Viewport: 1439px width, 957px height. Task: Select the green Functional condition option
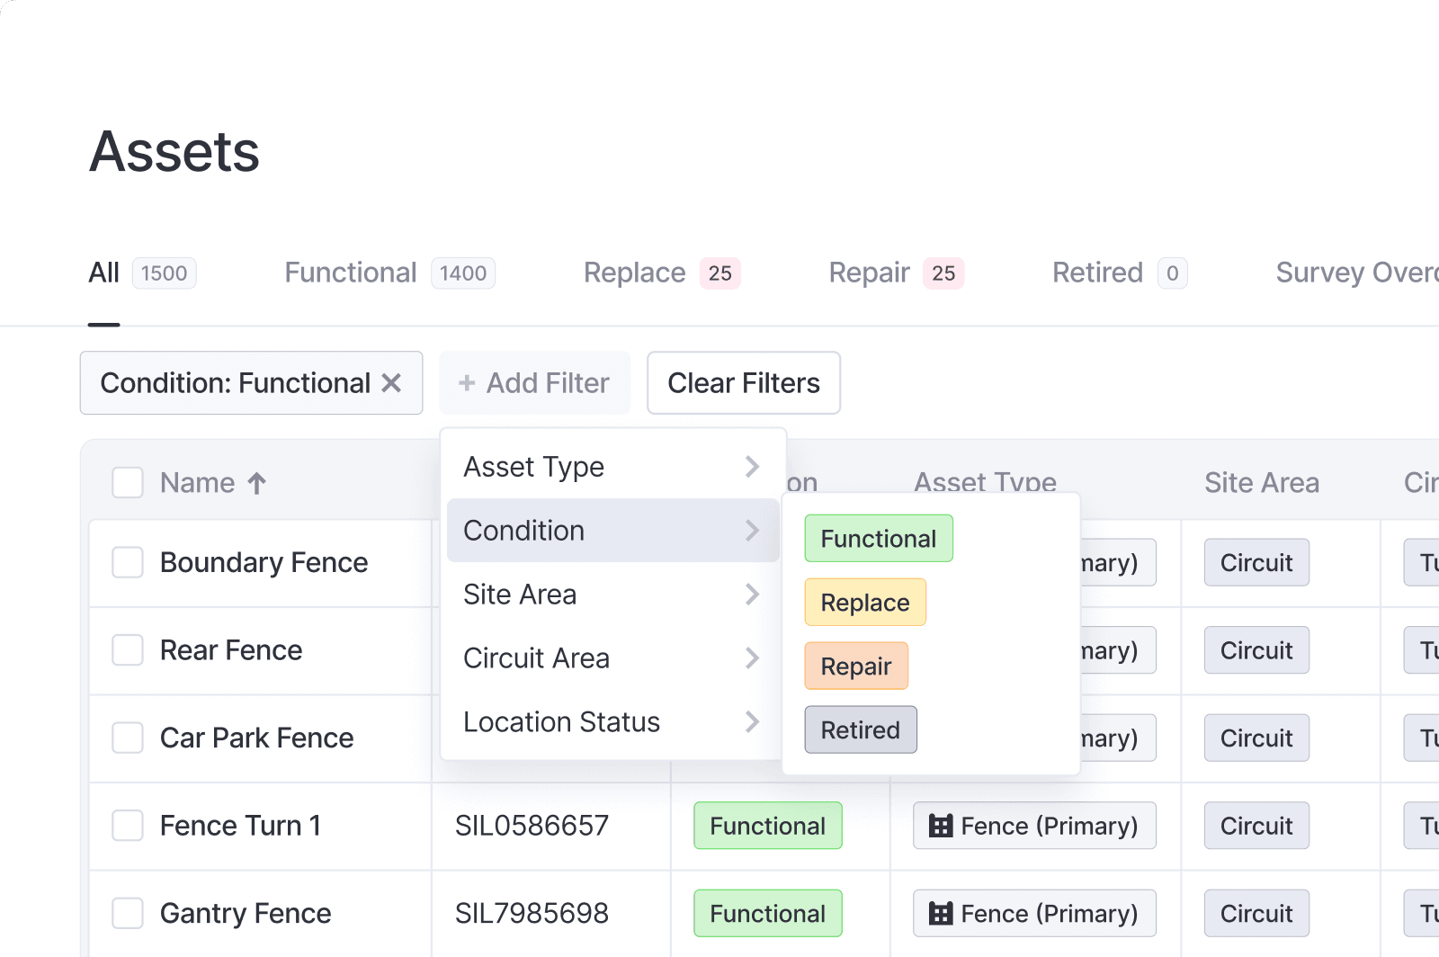(x=878, y=538)
